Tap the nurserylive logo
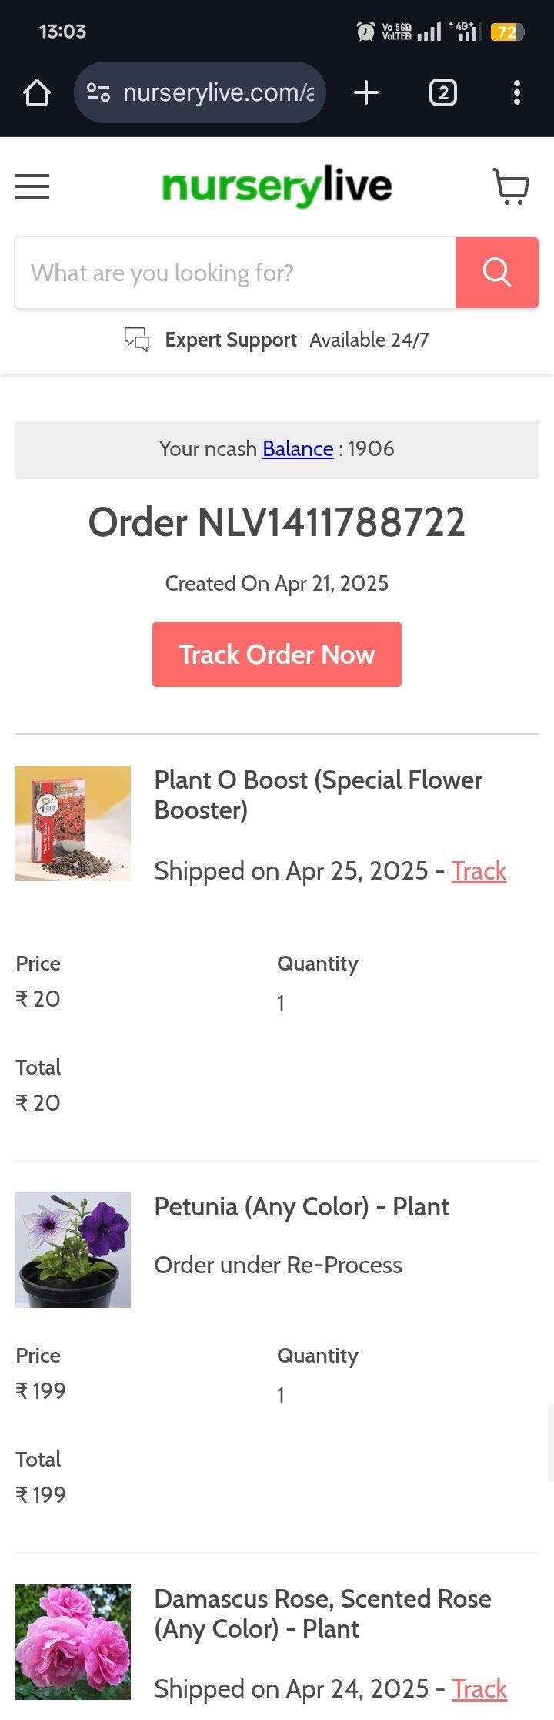The image size is (554, 1720). point(276,186)
